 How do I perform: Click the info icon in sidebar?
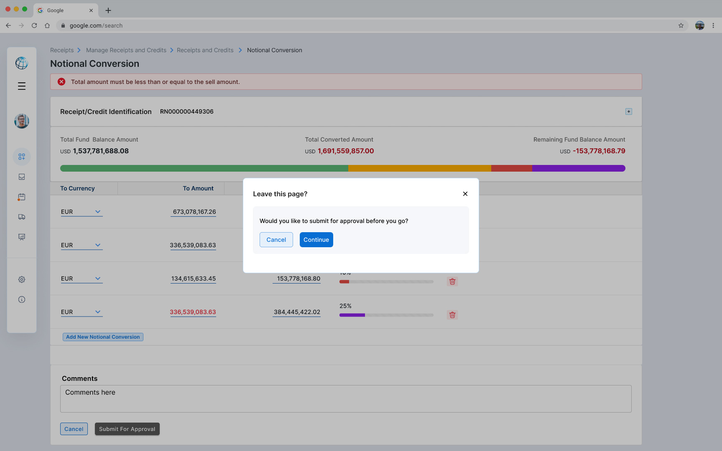point(22,299)
